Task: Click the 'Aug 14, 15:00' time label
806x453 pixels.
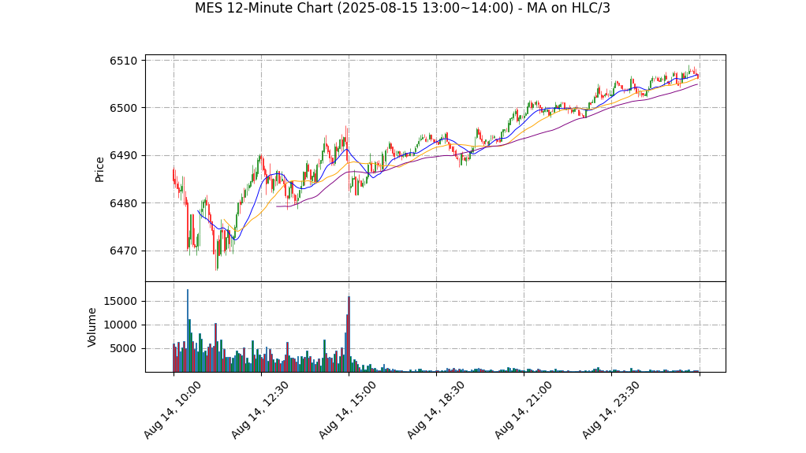Action: (x=348, y=410)
